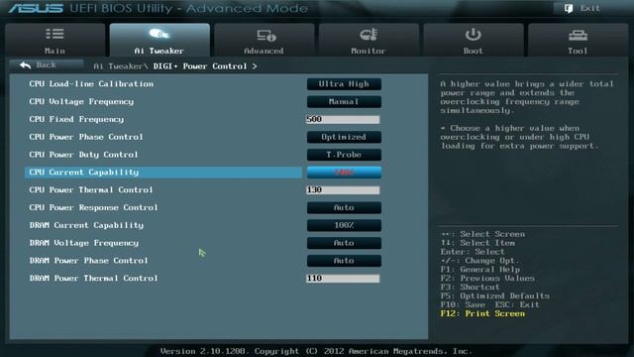Open CPU Power Response Control Auto dropdown
634x357 pixels.
(344, 207)
